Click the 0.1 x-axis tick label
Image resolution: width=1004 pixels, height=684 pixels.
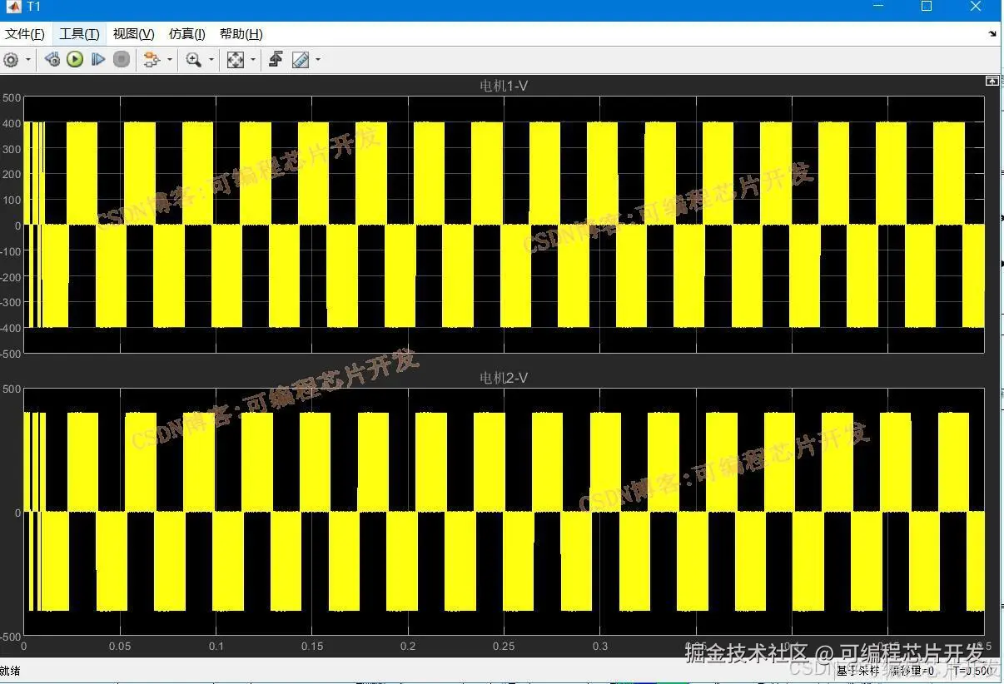(x=216, y=646)
